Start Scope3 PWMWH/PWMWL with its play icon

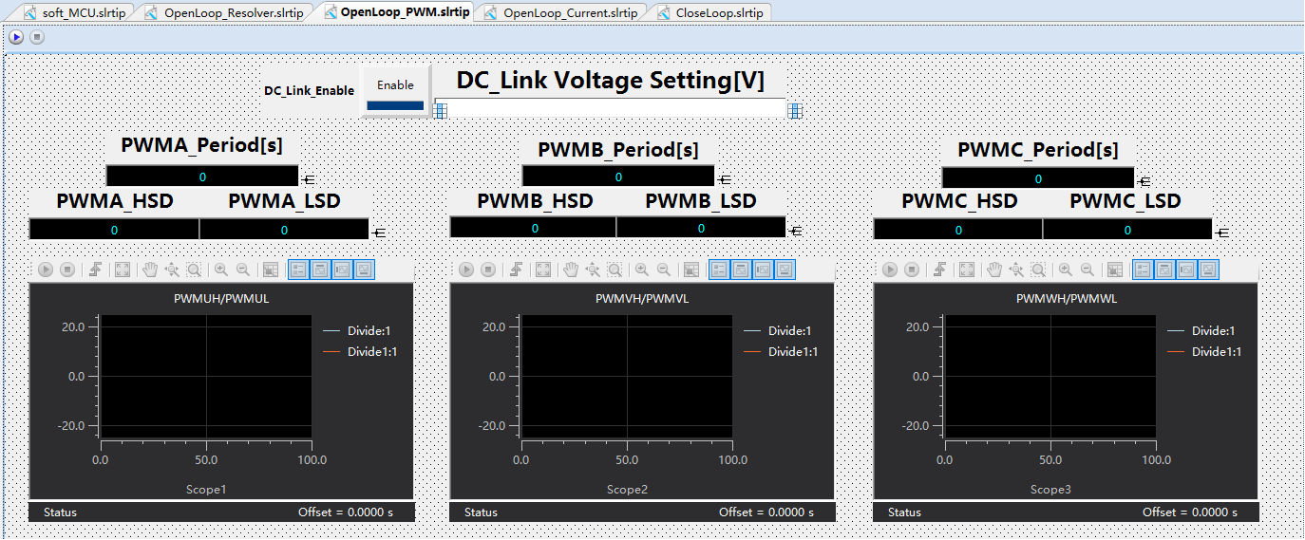click(x=890, y=270)
